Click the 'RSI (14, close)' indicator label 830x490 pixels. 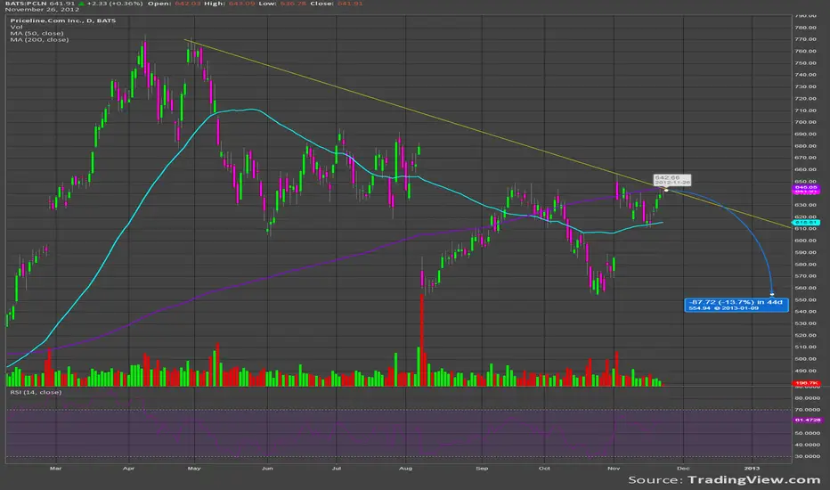pyautogui.click(x=36, y=392)
